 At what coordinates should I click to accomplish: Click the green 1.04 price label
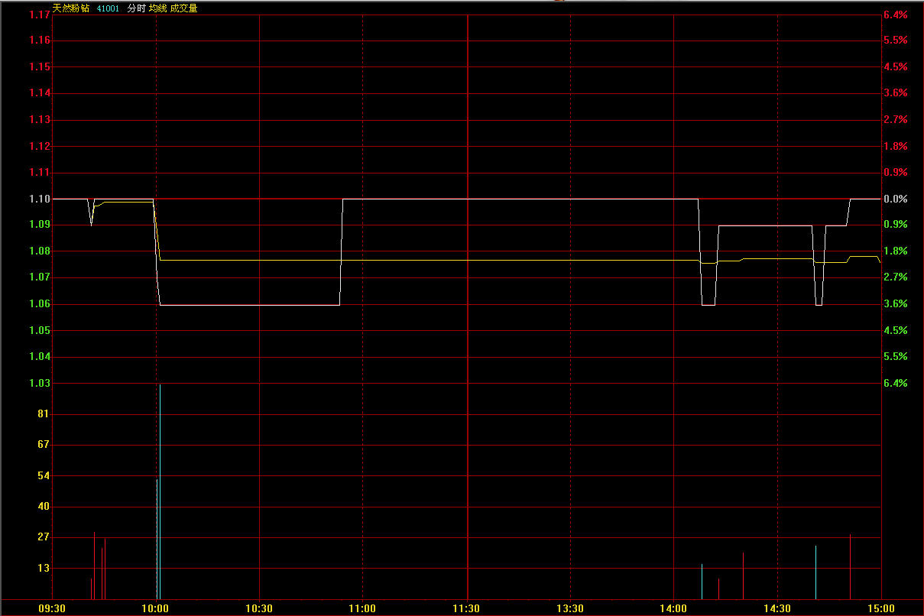click(x=39, y=356)
